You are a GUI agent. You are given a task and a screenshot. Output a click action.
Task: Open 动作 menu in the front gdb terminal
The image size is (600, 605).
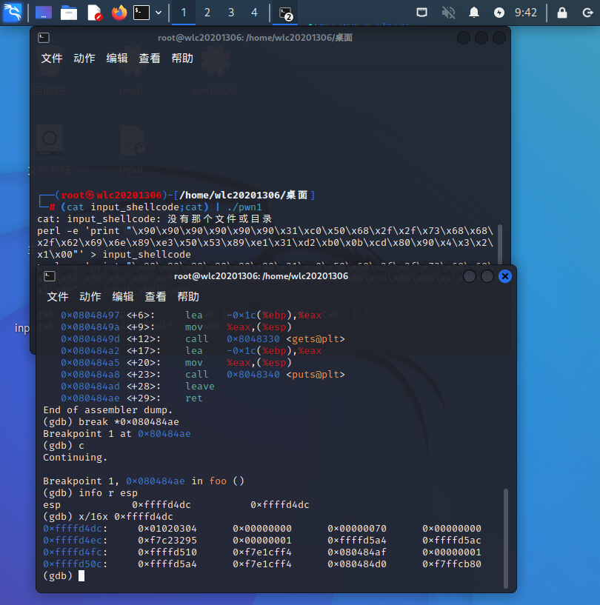pos(90,297)
